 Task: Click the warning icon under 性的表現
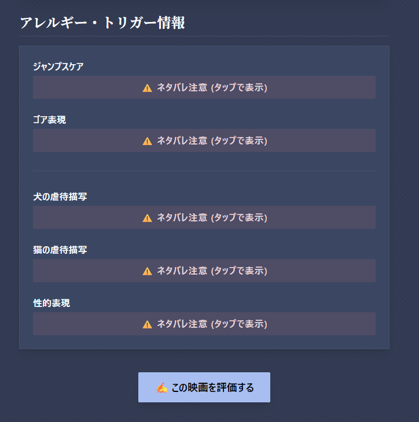coord(147,324)
